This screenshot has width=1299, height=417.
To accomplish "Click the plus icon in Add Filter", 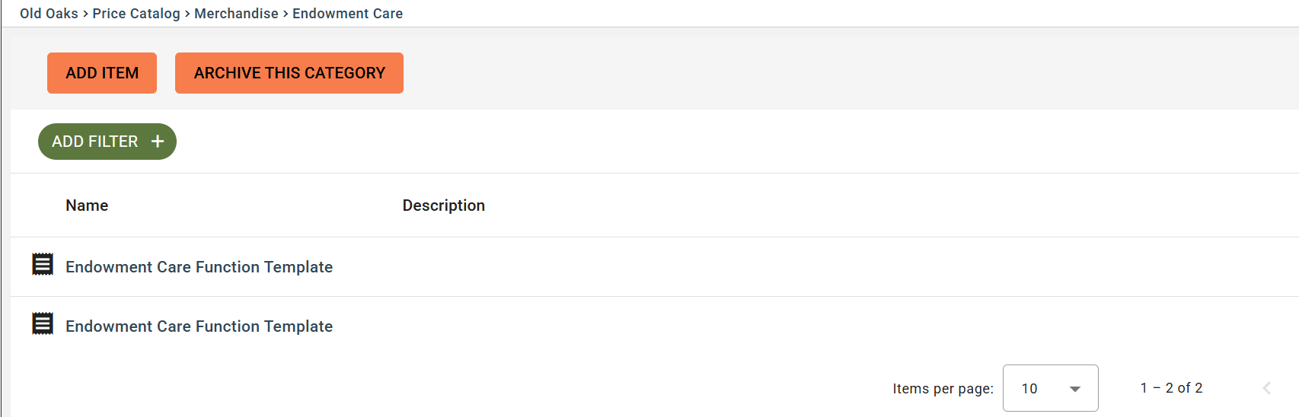I will (158, 142).
